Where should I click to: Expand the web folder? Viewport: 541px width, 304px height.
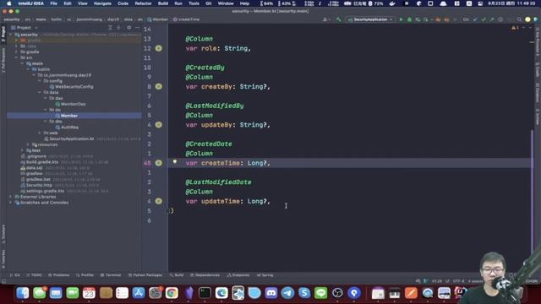[x=40, y=133]
